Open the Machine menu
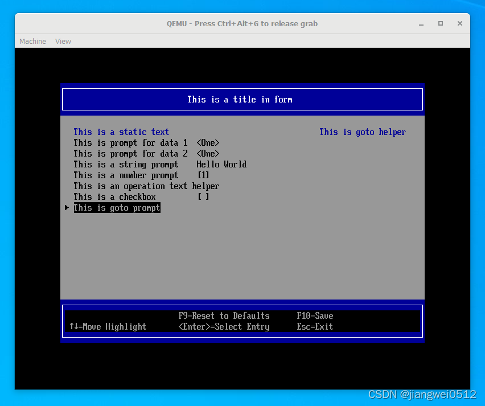 coord(32,42)
